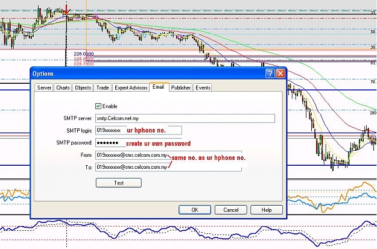Toggle the Enable checkbox
This screenshot has width=377, height=249.
click(x=98, y=106)
